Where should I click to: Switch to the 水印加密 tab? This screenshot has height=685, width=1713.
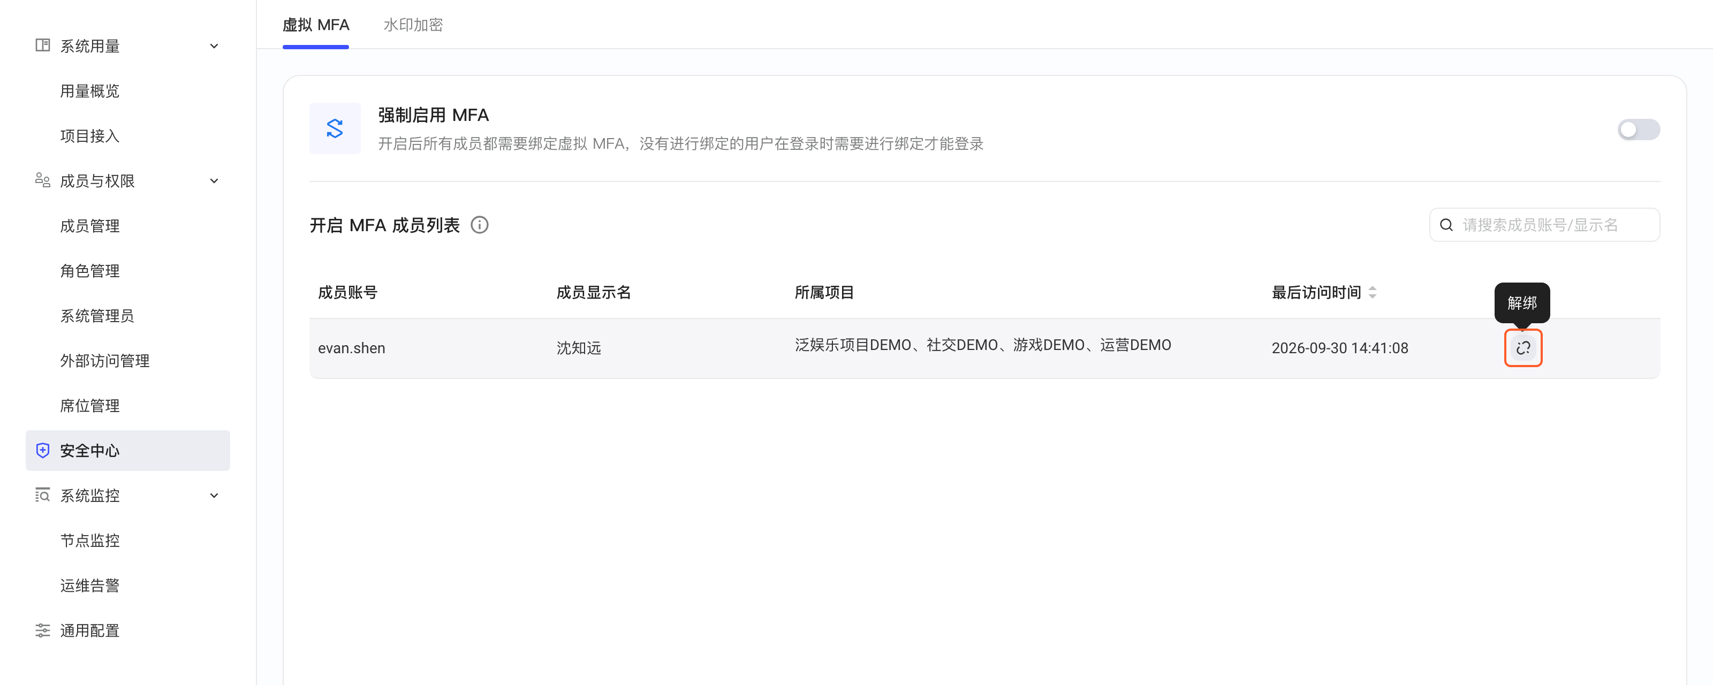pos(413,25)
